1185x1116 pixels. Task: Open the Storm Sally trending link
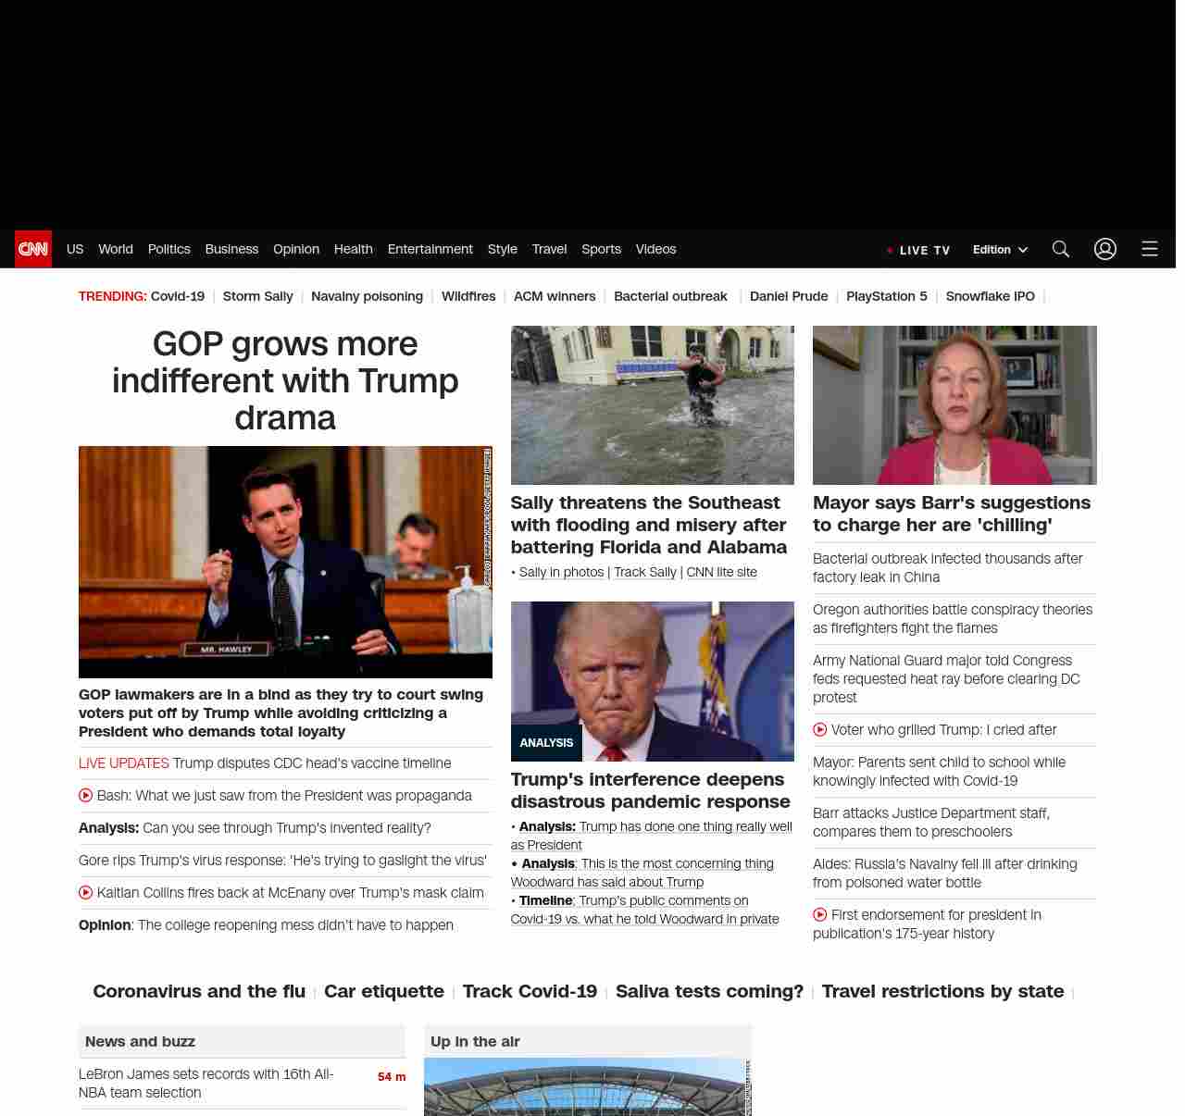(x=257, y=296)
